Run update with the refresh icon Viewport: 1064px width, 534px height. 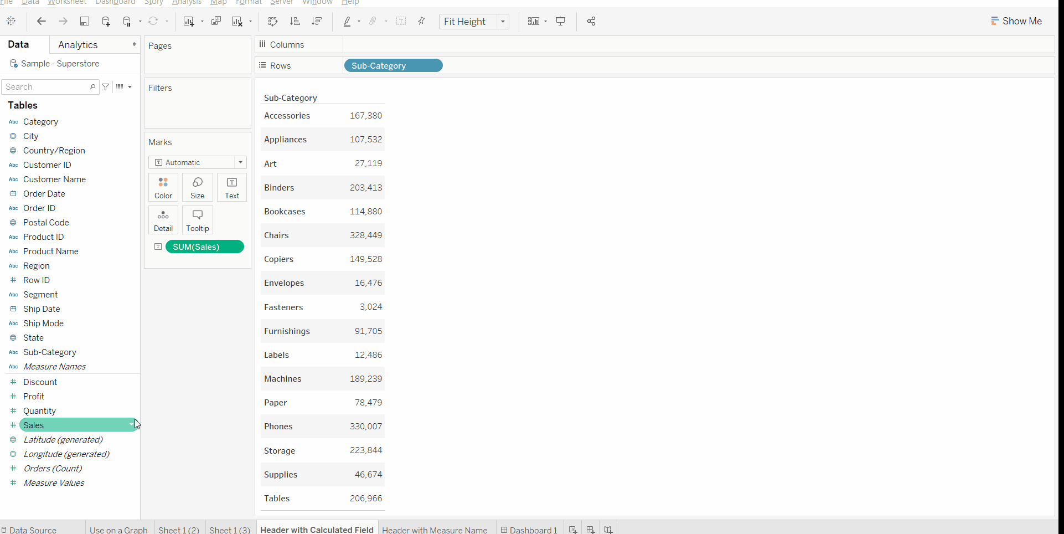153,21
